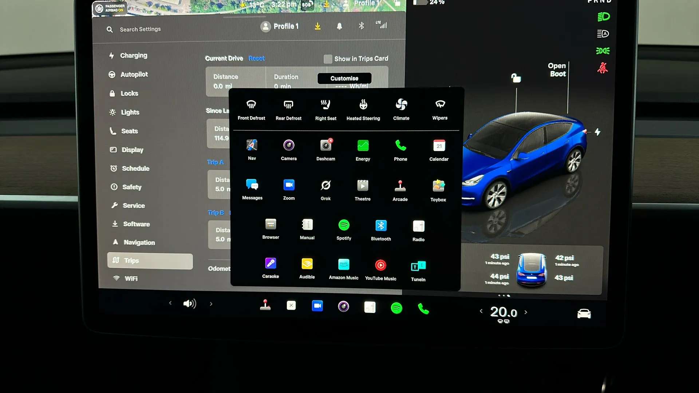Reset the Current Drive statistics
This screenshot has width=699, height=393.
point(257,58)
